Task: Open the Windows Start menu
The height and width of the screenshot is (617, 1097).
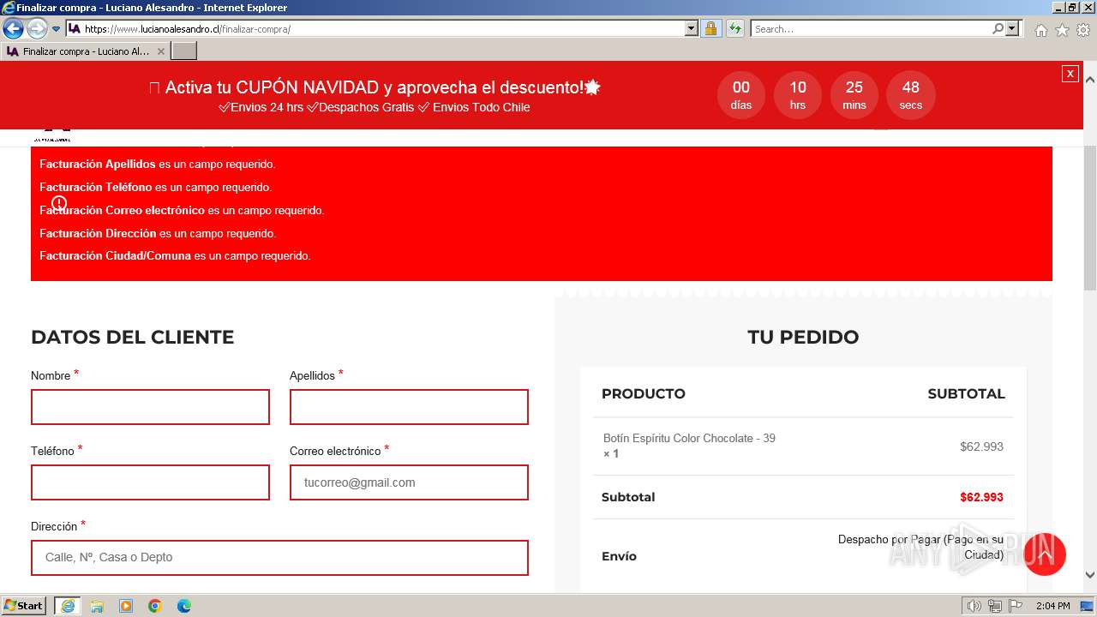Action: pos(24,606)
